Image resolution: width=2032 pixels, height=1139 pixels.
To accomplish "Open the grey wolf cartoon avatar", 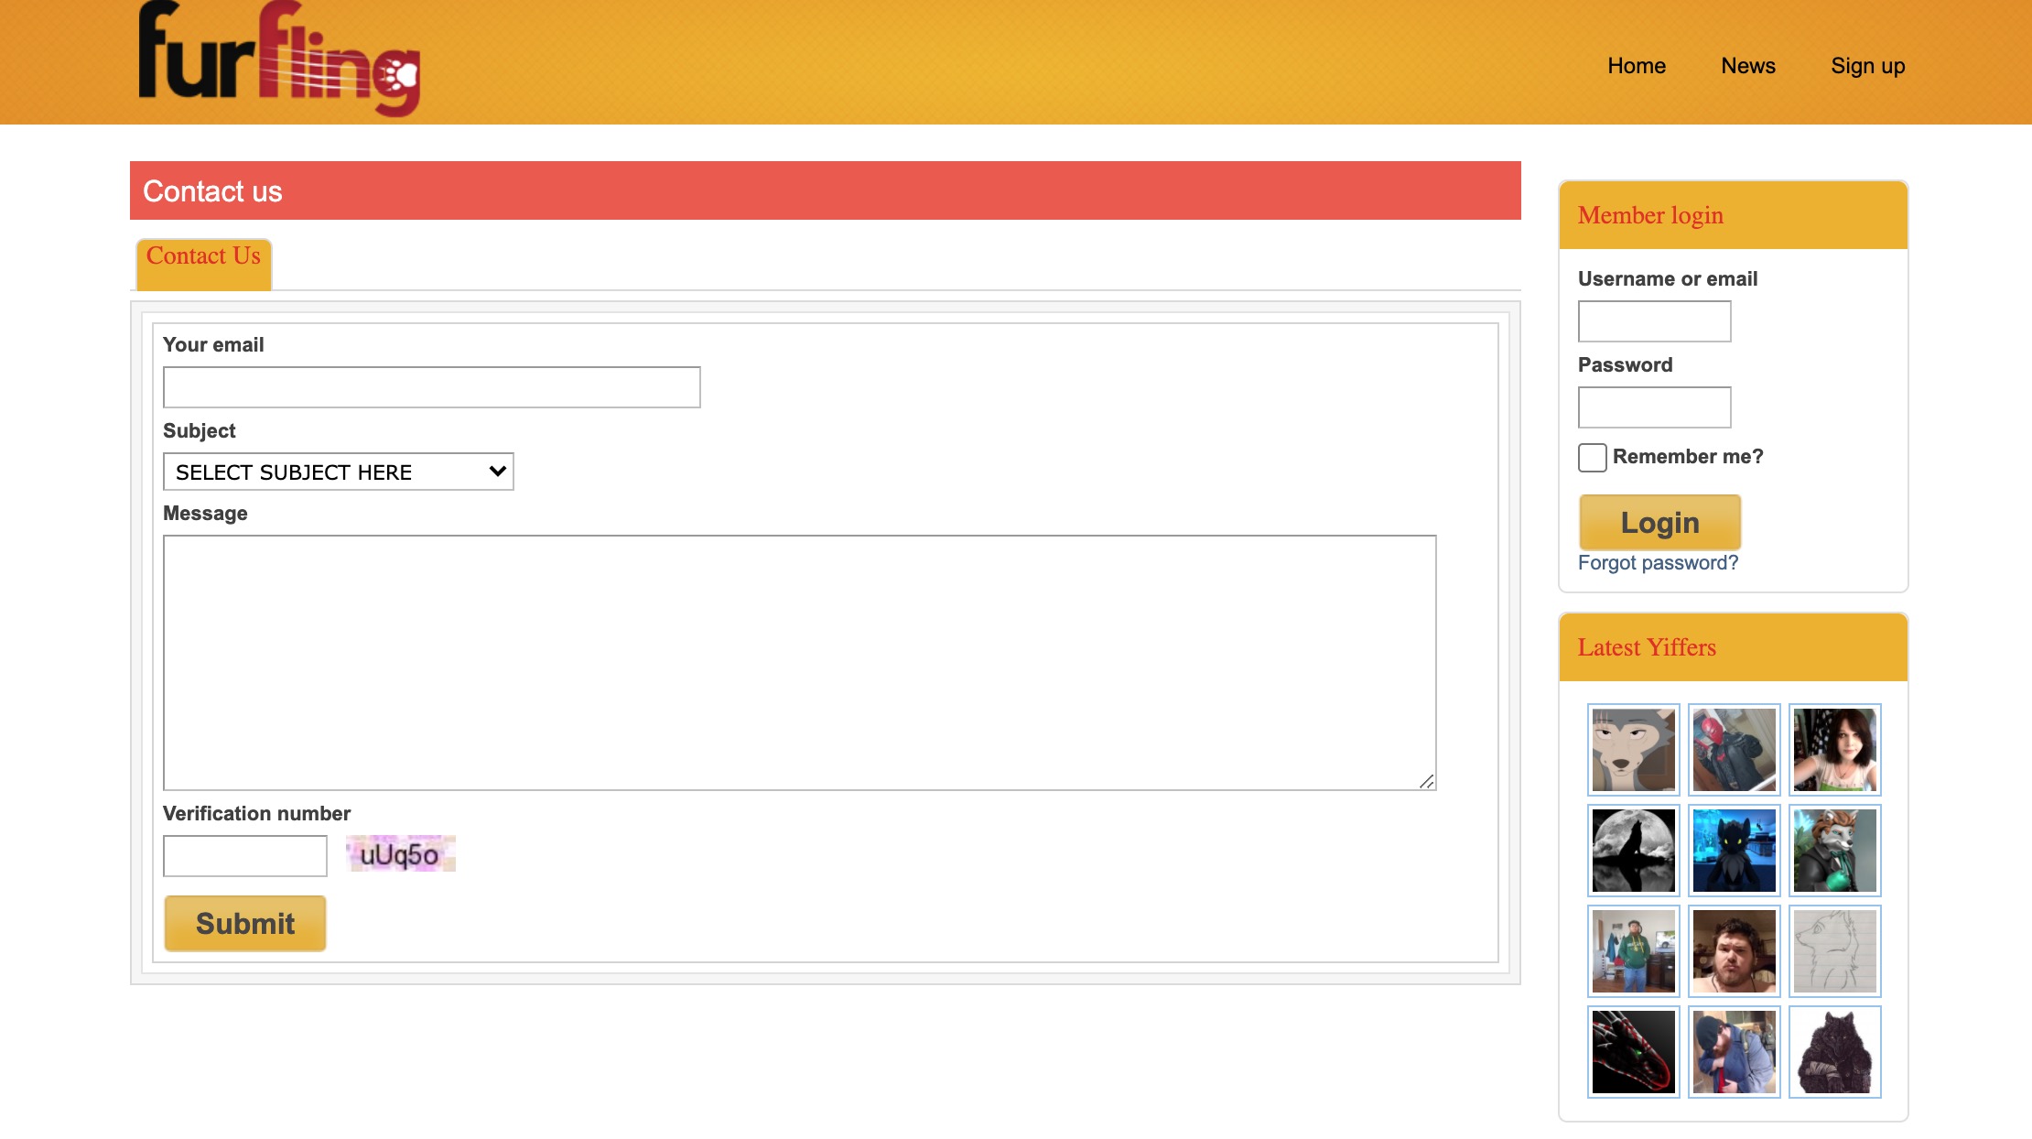I will point(1634,750).
